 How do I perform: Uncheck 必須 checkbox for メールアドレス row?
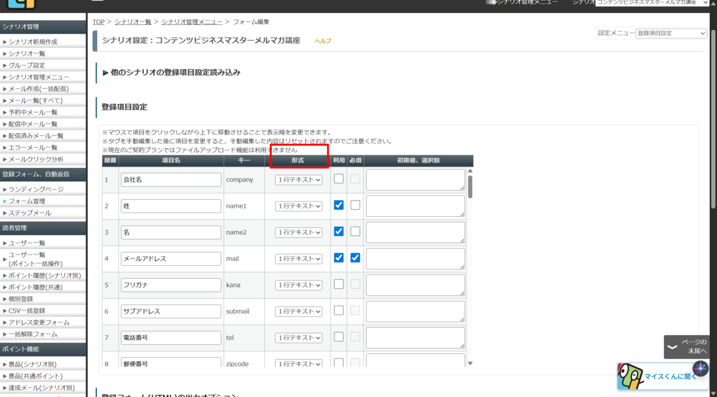tap(356, 258)
